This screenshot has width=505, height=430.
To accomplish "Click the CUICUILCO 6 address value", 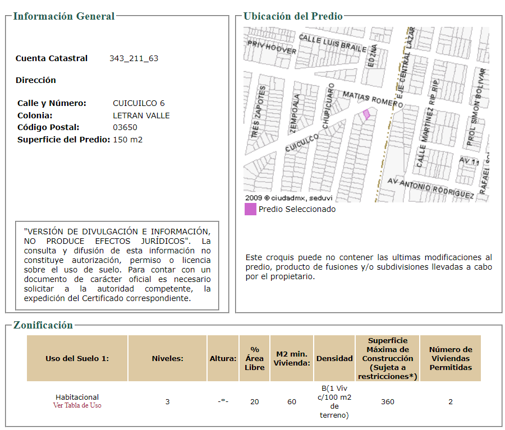I will (x=139, y=103).
